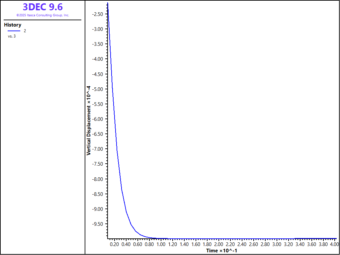340x255 pixels.
Task: Click the 3DEC 9.6 title text
Action: (x=42, y=7)
